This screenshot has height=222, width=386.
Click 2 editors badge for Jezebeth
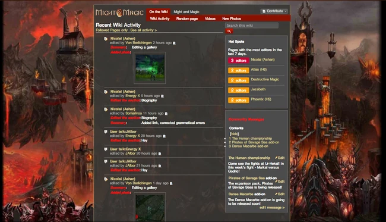238,90
